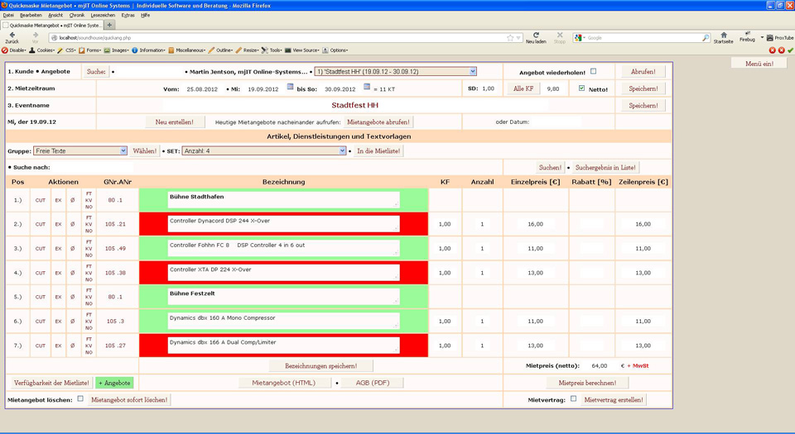Click CUT action in row 2
This screenshot has height=434, width=795.
pos(41,224)
